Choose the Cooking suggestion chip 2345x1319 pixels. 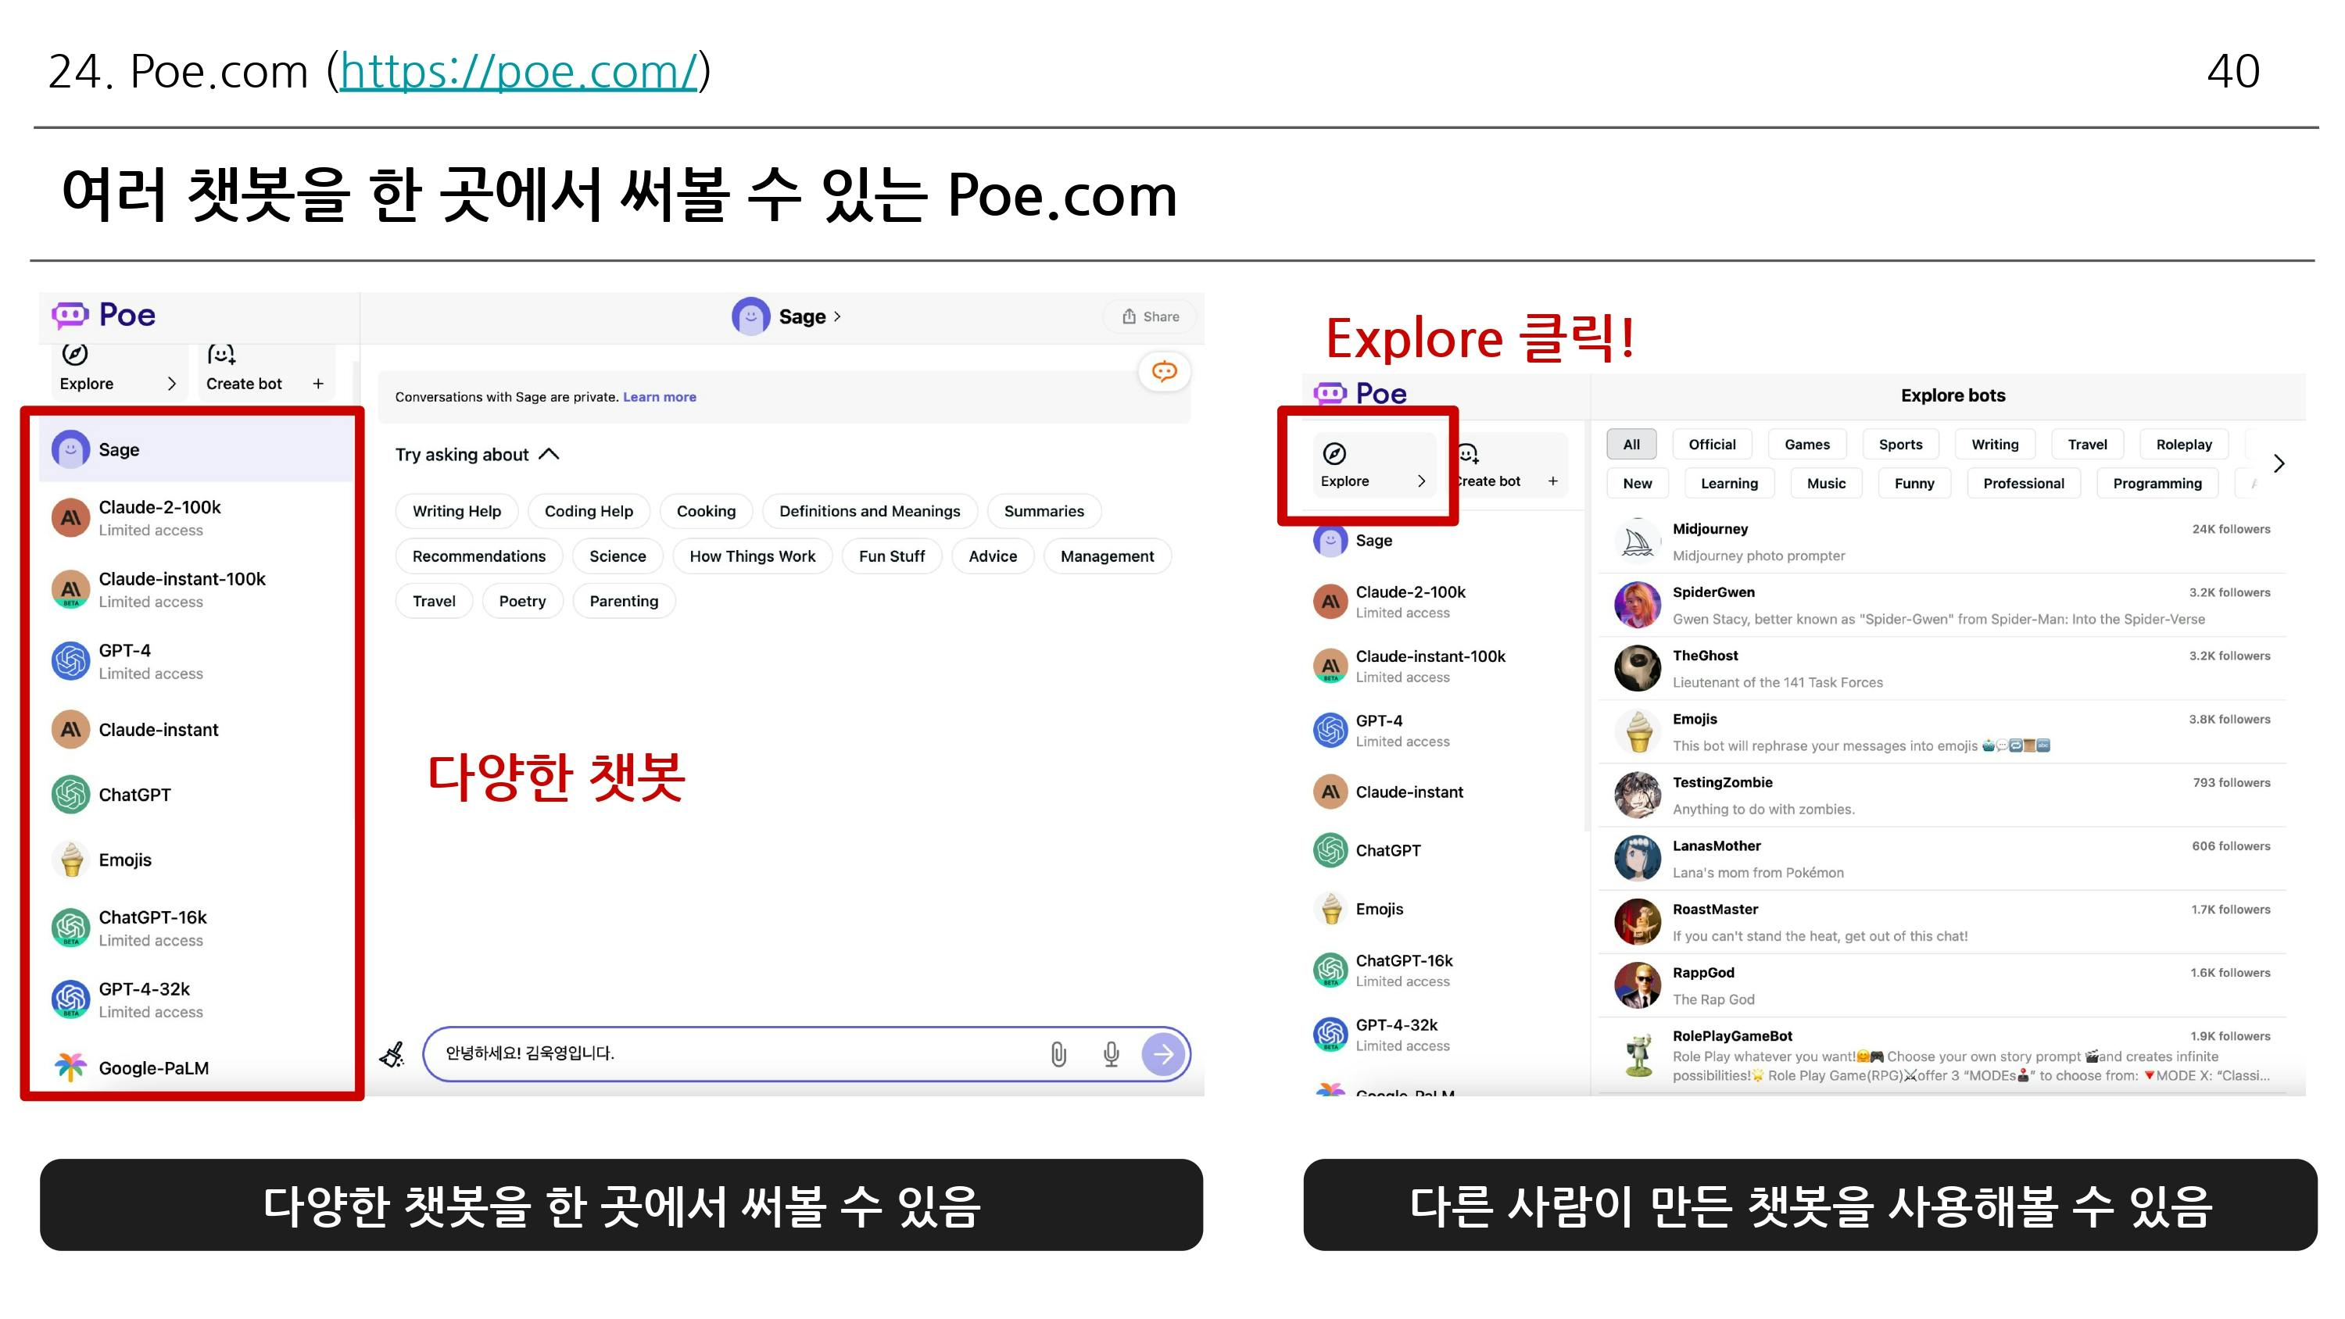click(x=706, y=511)
